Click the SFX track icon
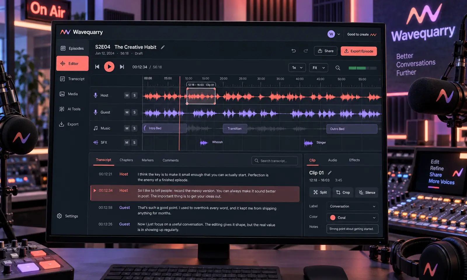The width and height of the screenshot is (467, 280). click(96, 142)
